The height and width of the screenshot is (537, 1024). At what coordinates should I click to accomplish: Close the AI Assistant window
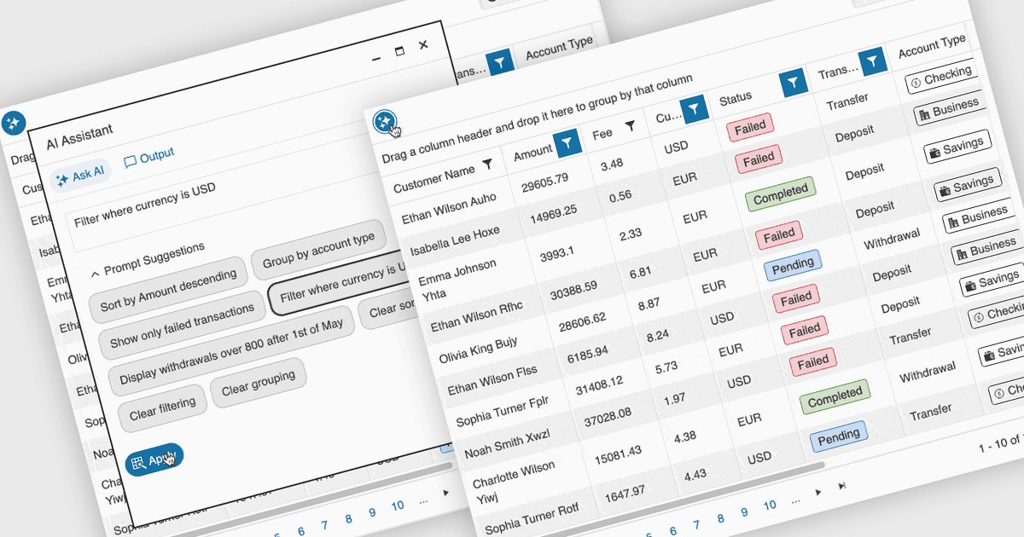tap(423, 45)
